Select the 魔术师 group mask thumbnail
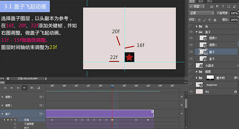The height and width of the screenshot is (129, 239). point(210,78)
